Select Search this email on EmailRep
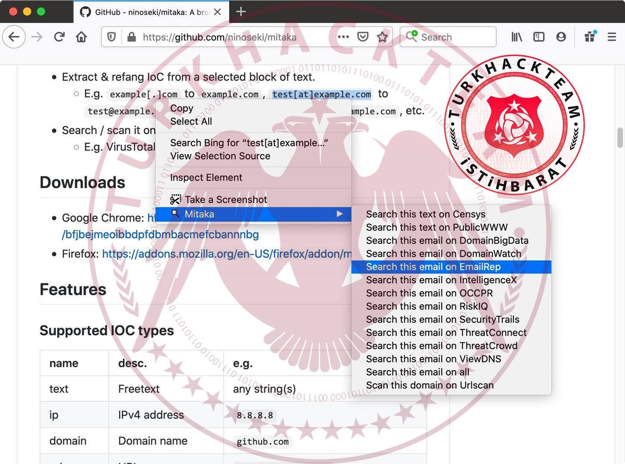This screenshot has height=464, width=625. (451, 267)
